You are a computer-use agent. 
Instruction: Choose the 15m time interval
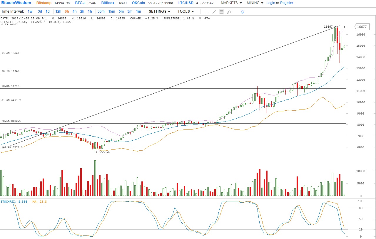point(111,11)
